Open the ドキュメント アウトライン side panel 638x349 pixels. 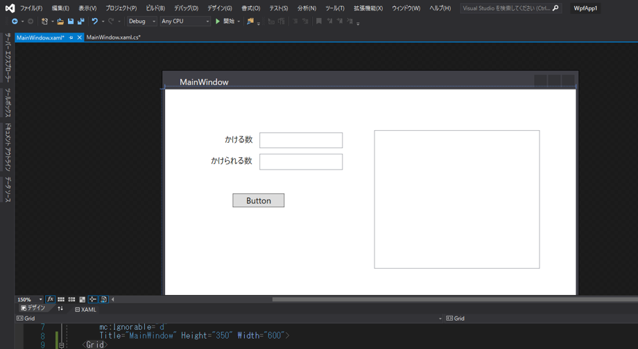pyautogui.click(x=8, y=147)
